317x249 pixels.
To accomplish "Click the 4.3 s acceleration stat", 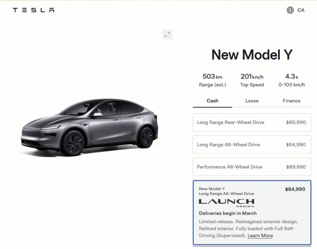I will [292, 80].
